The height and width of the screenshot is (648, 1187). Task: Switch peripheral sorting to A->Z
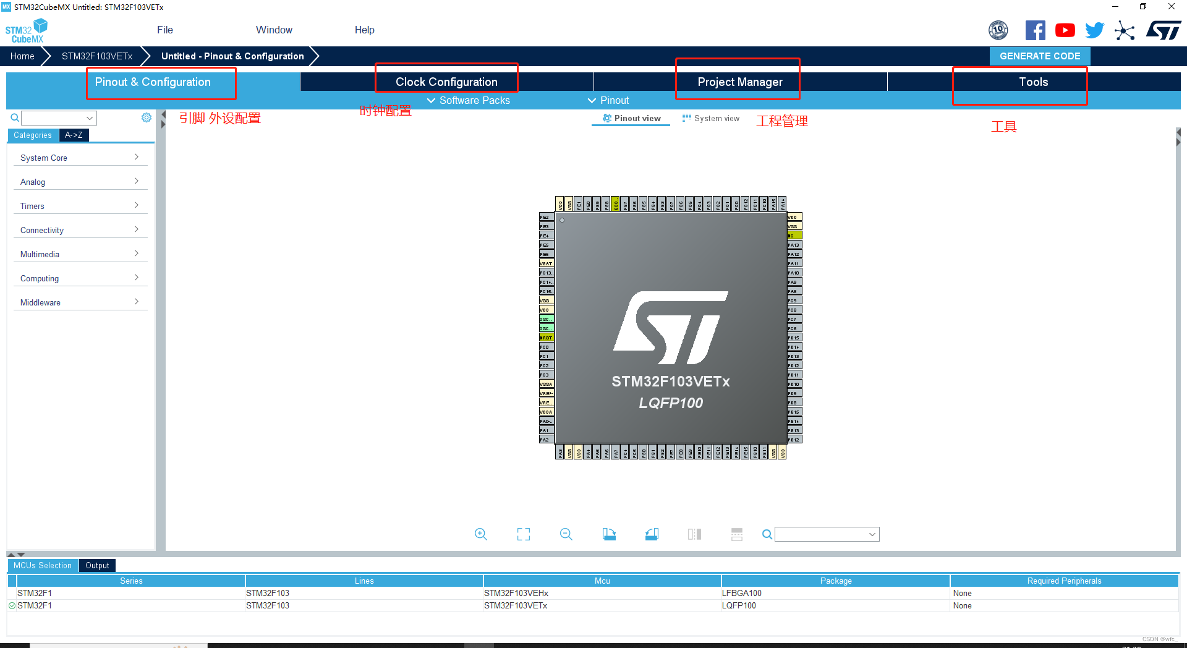[x=74, y=135]
